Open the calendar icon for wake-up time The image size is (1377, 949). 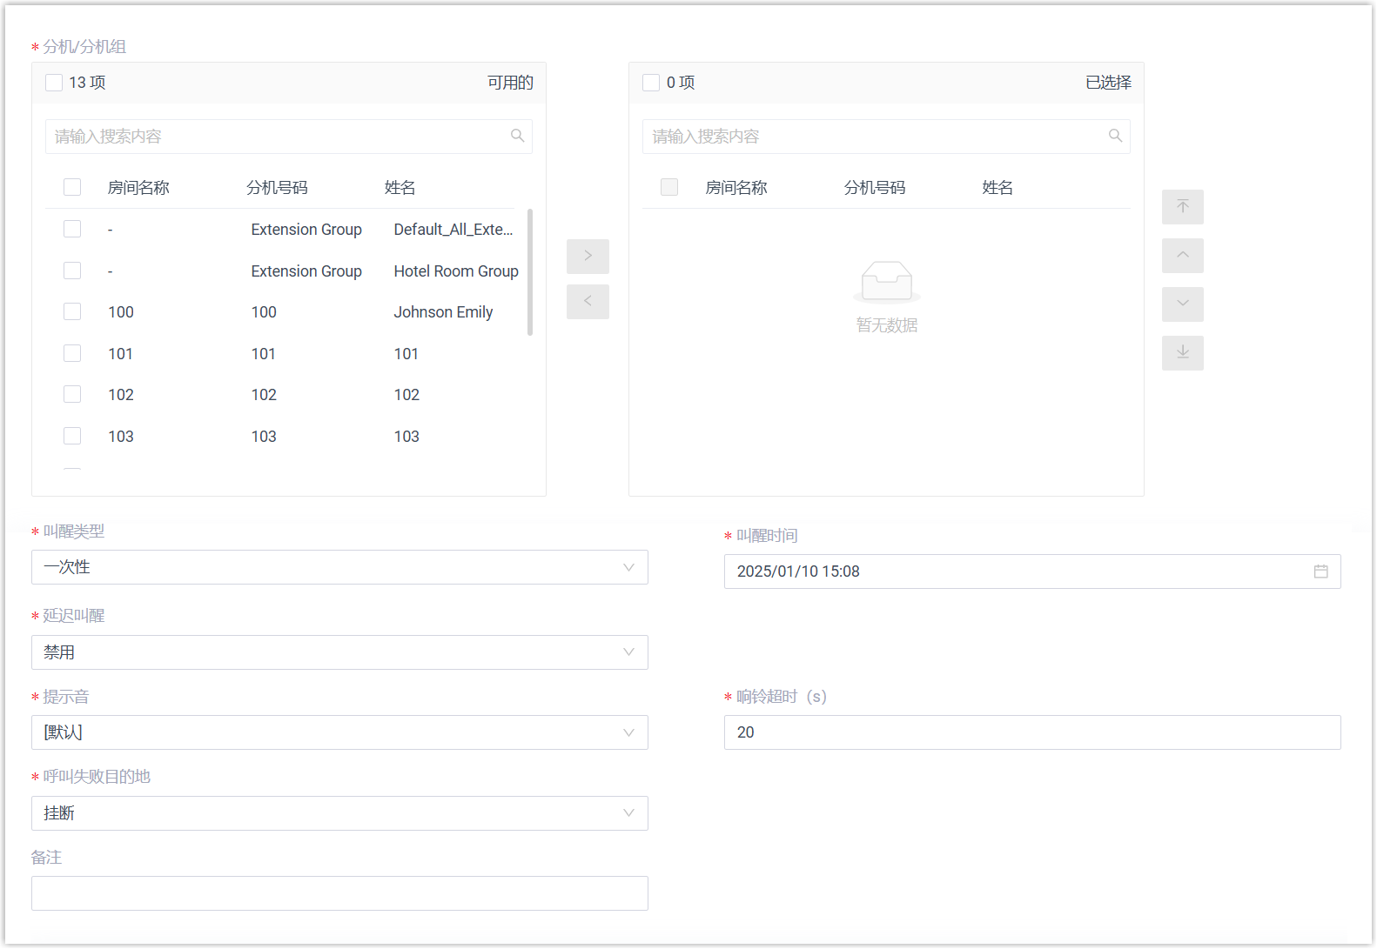1320,571
